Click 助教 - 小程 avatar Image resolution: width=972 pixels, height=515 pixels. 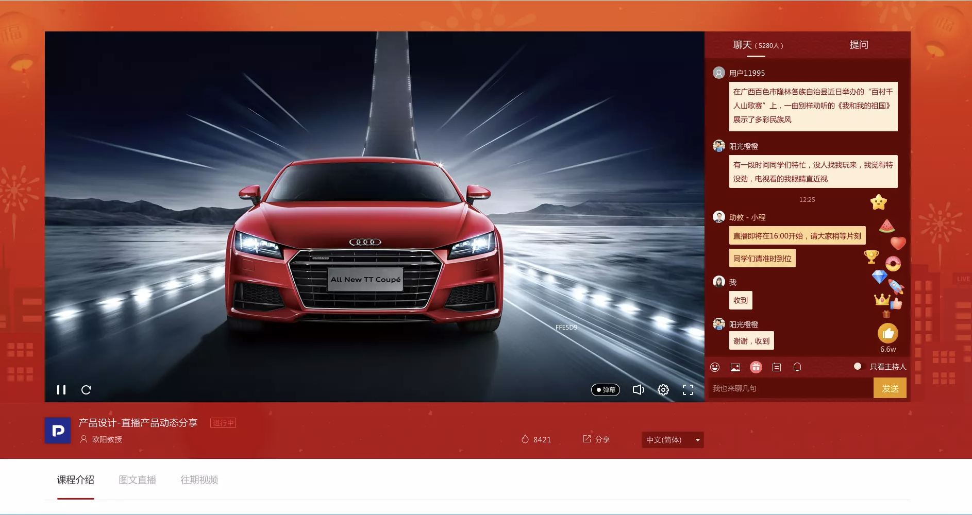(x=719, y=217)
